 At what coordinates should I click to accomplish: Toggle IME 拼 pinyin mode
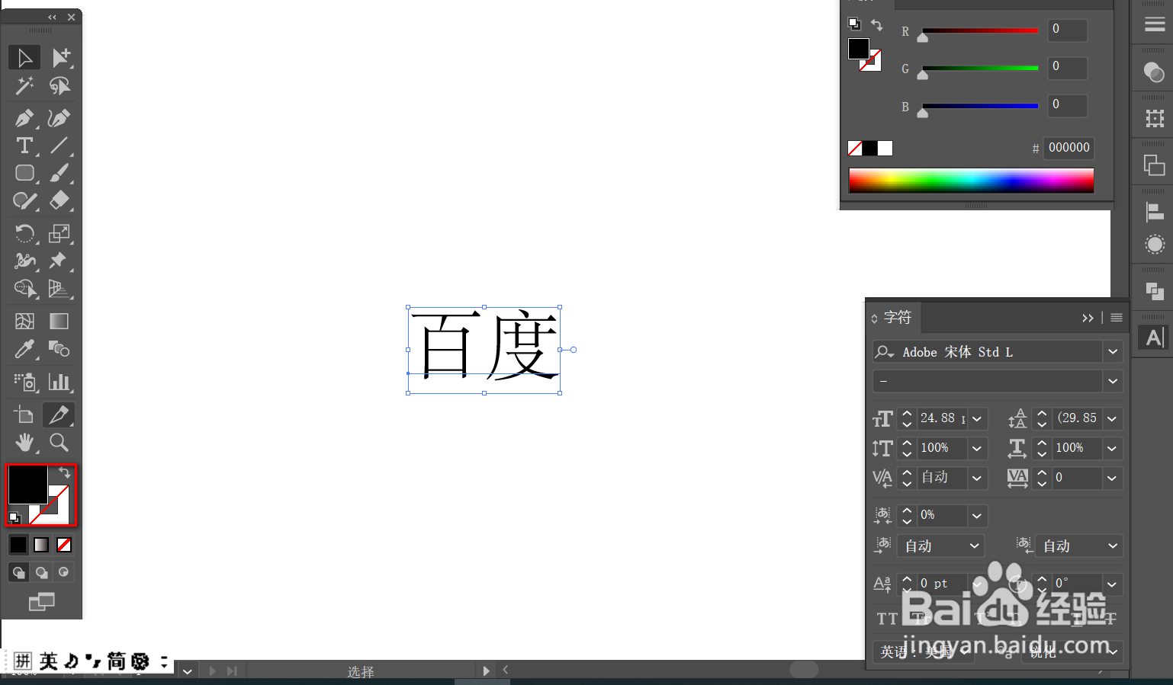[23, 661]
